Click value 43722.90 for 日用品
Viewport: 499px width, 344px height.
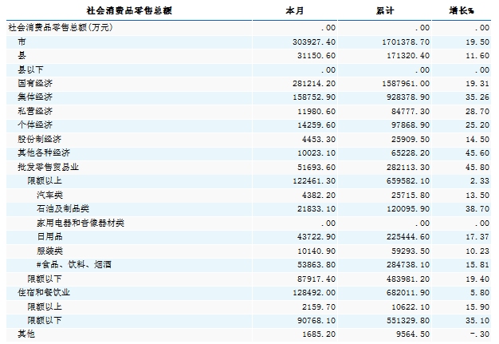pyautogui.click(x=316, y=237)
